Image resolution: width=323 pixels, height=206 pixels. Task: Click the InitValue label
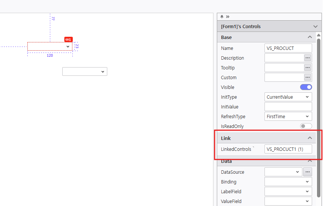point(230,107)
